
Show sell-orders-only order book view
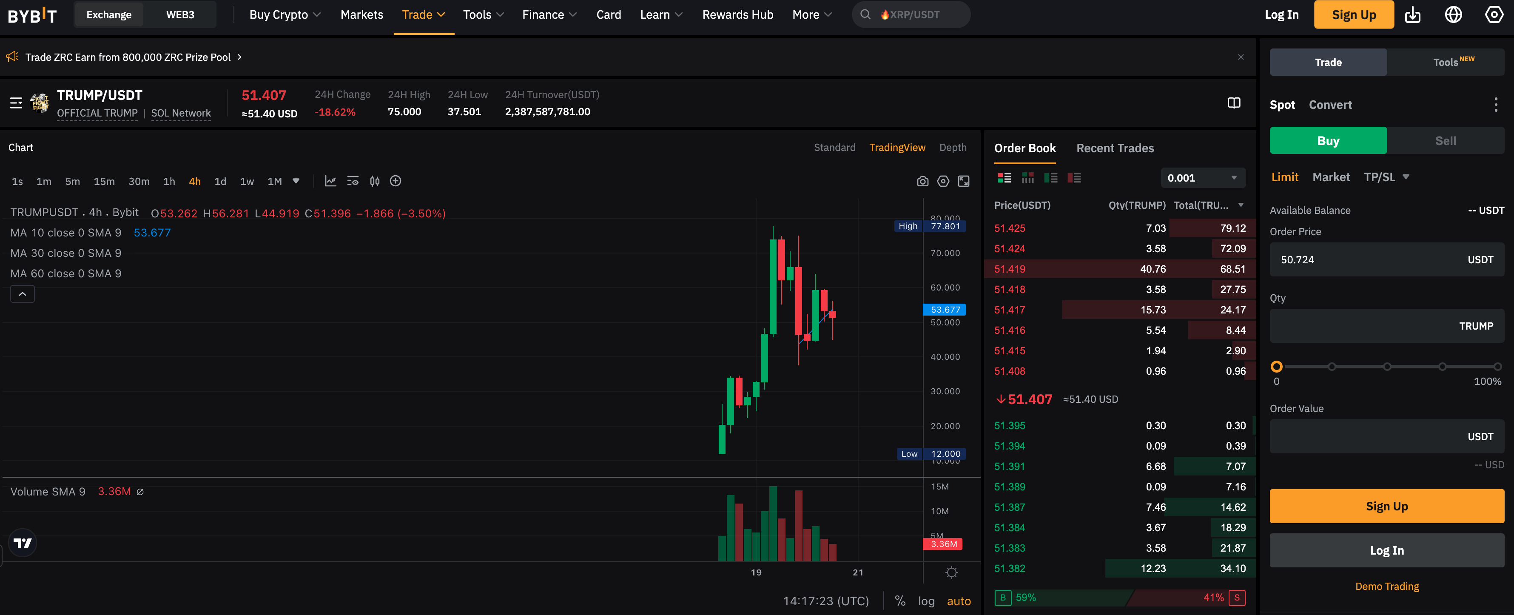(1074, 177)
